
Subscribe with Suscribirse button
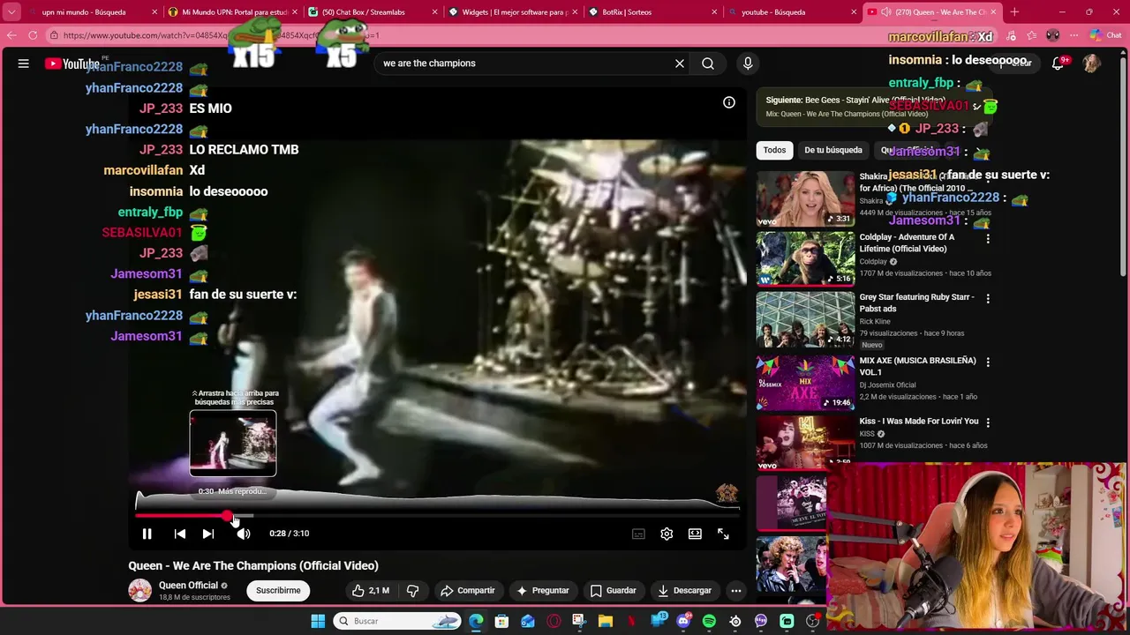click(278, 590)
